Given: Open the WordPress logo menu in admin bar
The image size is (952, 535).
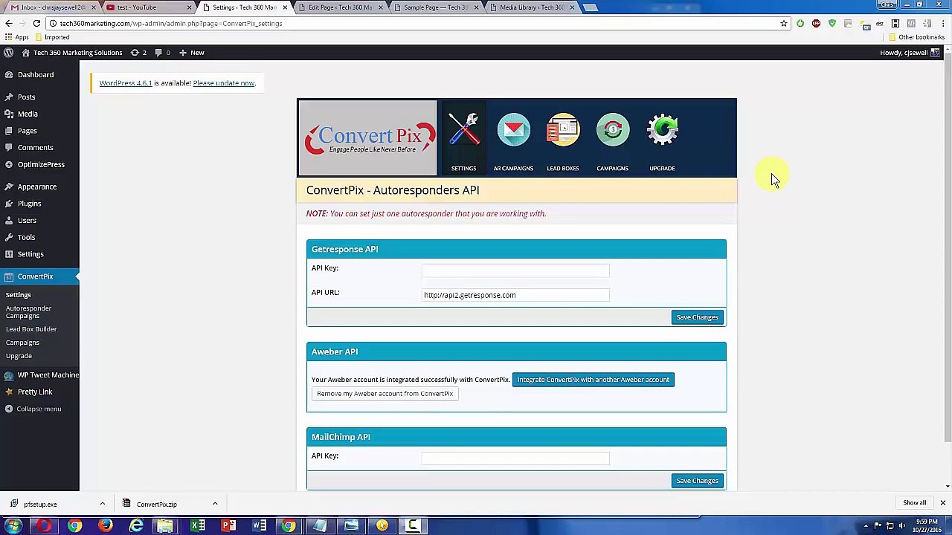Looking at the screenshot, I should [x=9, y=53].
